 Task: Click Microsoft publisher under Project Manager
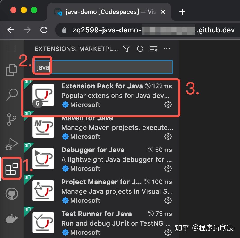85,201
